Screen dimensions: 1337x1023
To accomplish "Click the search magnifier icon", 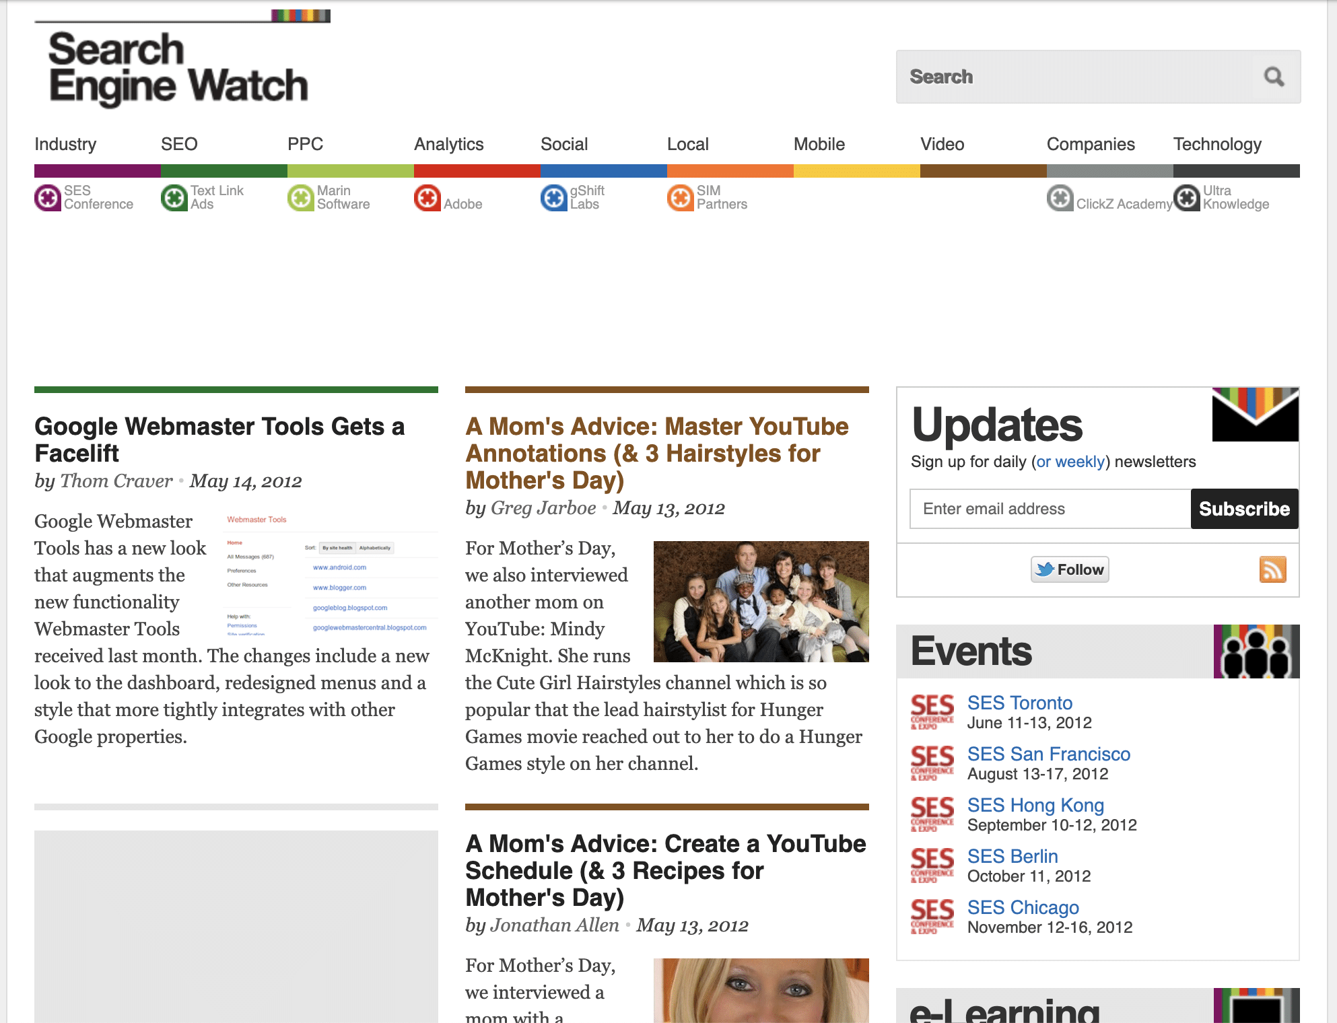I will coord(1274,77).
